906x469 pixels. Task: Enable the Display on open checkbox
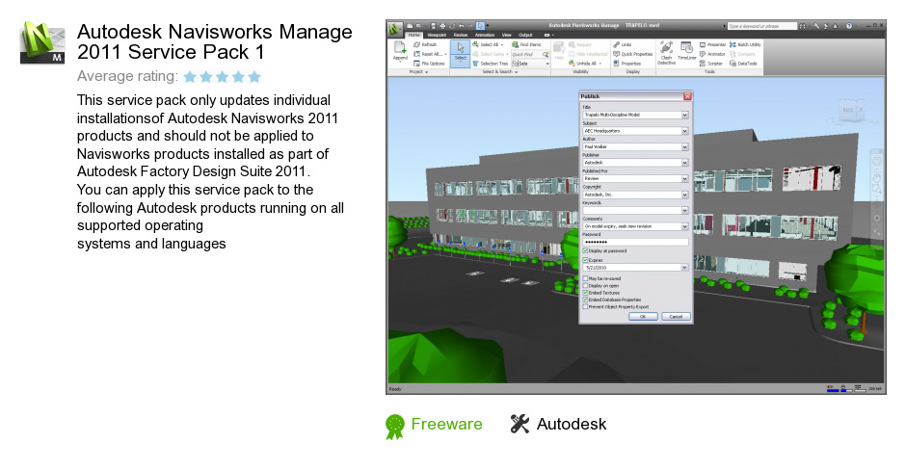point(585,285)
